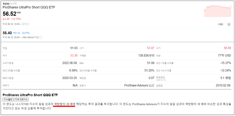Click the 지수/통화 category tag
The image size is (235, 116).
(8, 99)
